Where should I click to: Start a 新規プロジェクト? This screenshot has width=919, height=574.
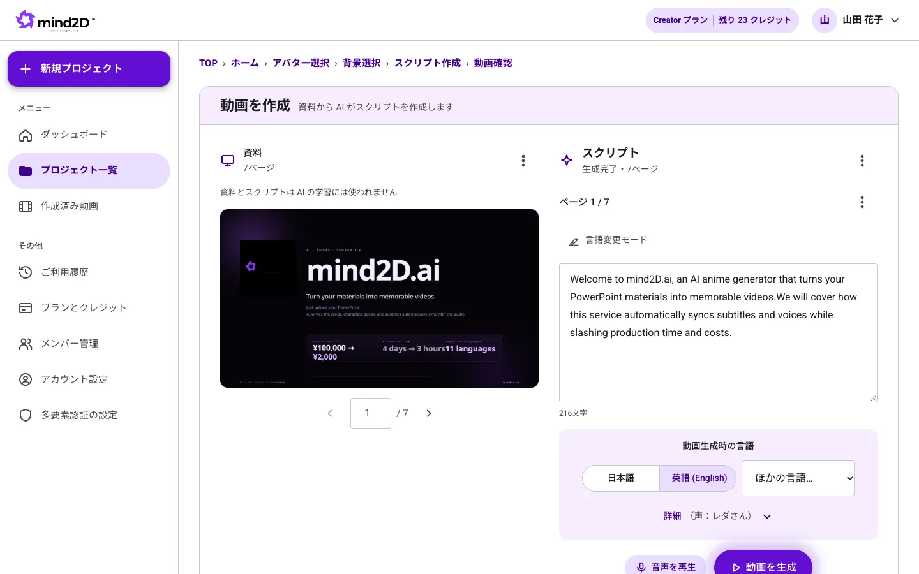(x=89, y=69)
